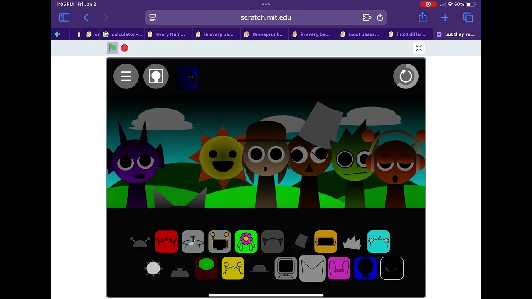Pick the blue tile with dark ribbon figure

[x=365, y=268]
